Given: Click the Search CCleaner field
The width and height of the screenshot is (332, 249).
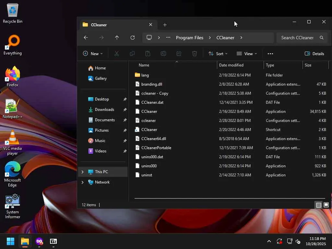Looking at the screenshot, I should point(297,38).
